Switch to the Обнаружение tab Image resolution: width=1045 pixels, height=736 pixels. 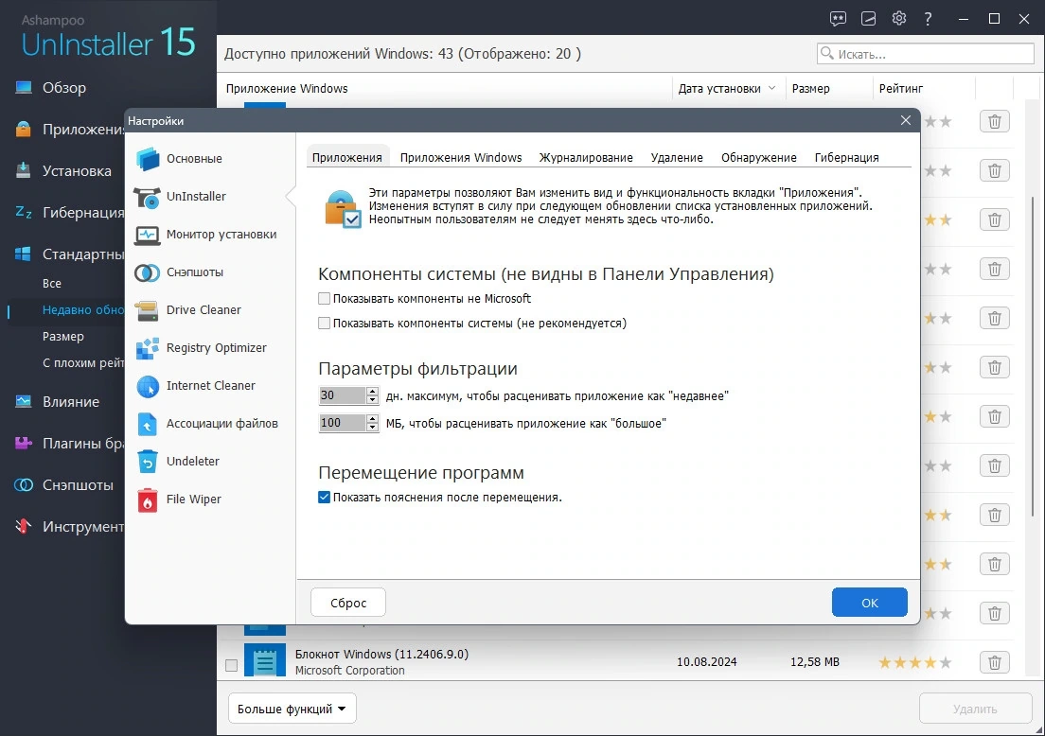758,157
